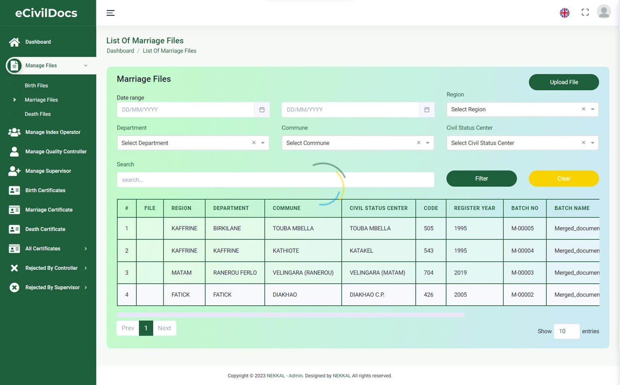Open Marriage Files under Manage Files
The width and height of the screenshot is (620, 385).
(41, 100)
